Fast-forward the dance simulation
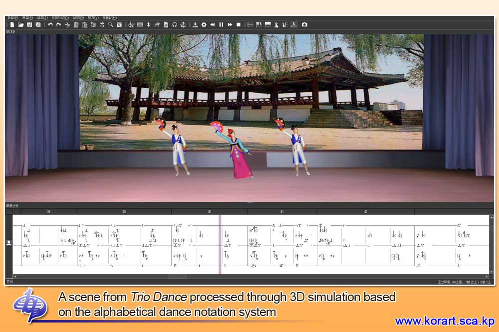 pyautogui.click(x=230, y=24)
